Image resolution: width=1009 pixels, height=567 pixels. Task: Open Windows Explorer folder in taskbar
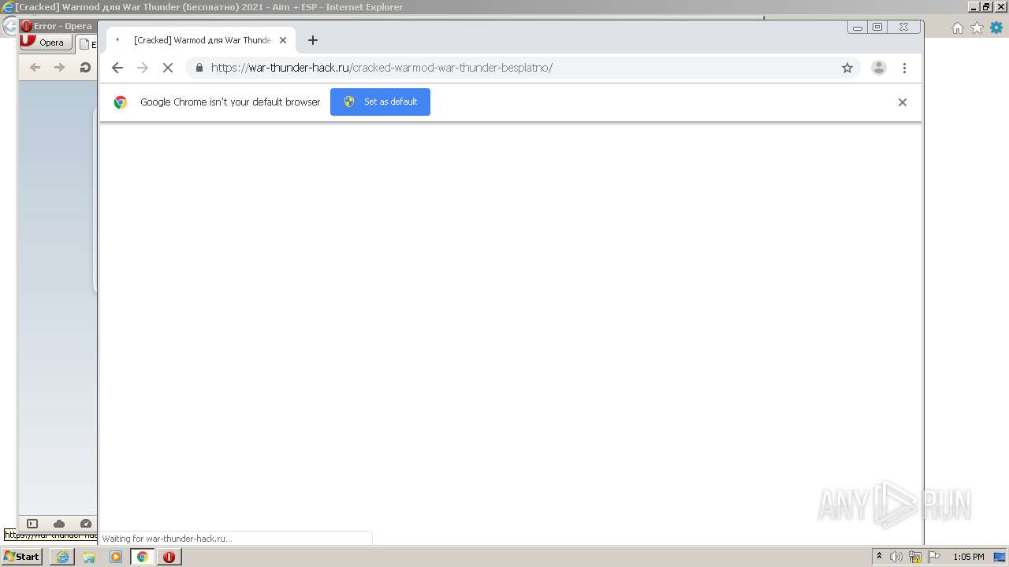tap(89, 557)
